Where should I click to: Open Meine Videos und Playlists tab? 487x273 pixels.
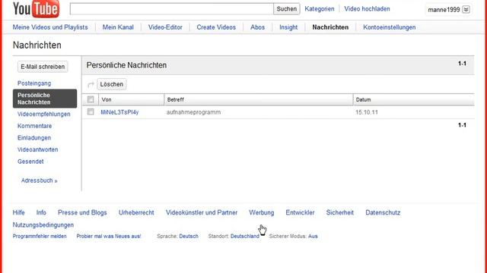click(50, 27)
